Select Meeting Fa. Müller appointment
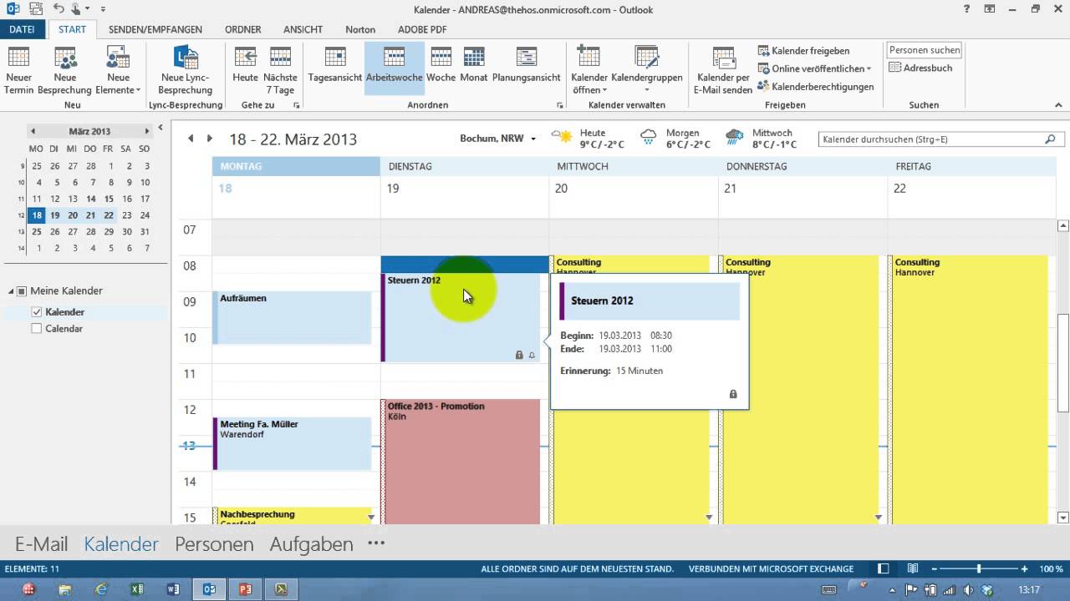This screenshot has width=1070, height=601. tap(292, 443)
